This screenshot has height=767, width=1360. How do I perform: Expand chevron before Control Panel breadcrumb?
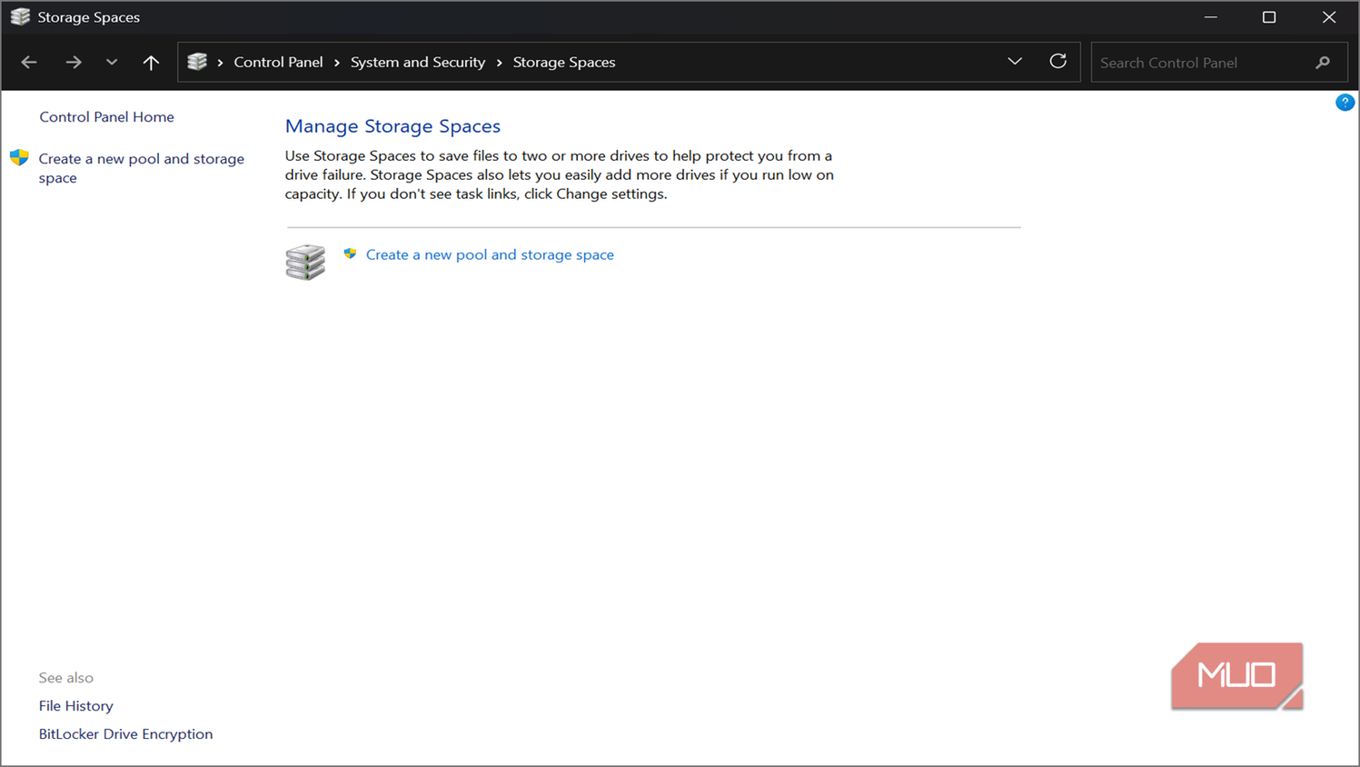tap(221, 63)
